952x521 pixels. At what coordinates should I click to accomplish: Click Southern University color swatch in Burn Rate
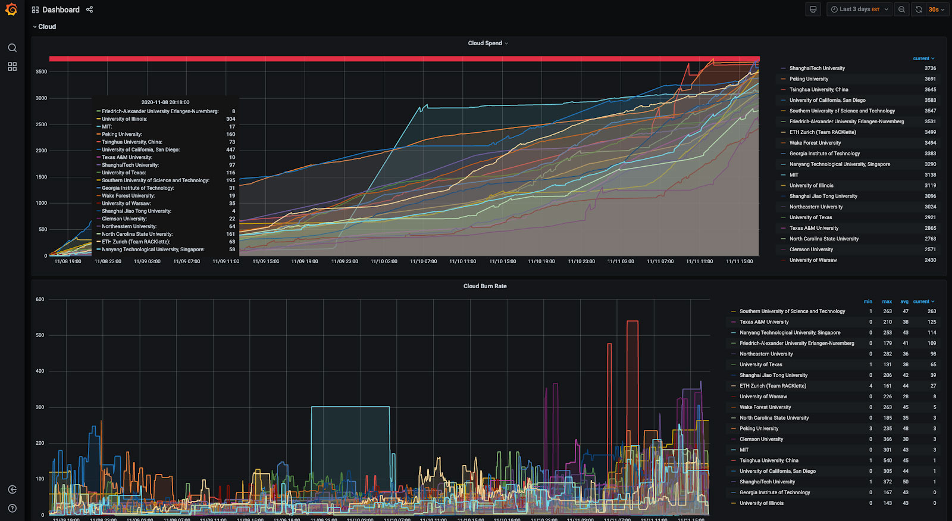pos(734,311)
